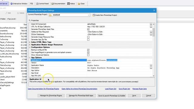This screenshot has width=194, height=109.
Task: Open the ellipsis editor for URL For All Ajax Callbacks
Action: [151, 27]
